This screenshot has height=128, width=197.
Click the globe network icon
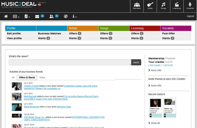[x=66, y=16]
